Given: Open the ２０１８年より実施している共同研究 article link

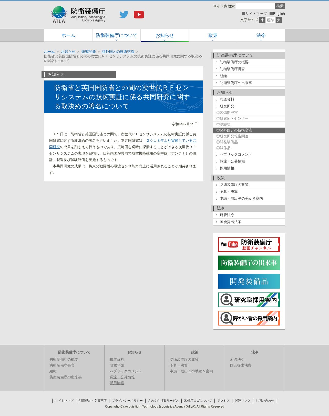Looking at the screenshot, I should (x=171, y=141).
